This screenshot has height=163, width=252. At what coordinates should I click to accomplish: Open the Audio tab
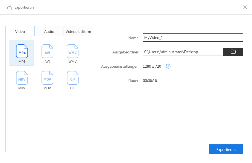coord(49,32)
